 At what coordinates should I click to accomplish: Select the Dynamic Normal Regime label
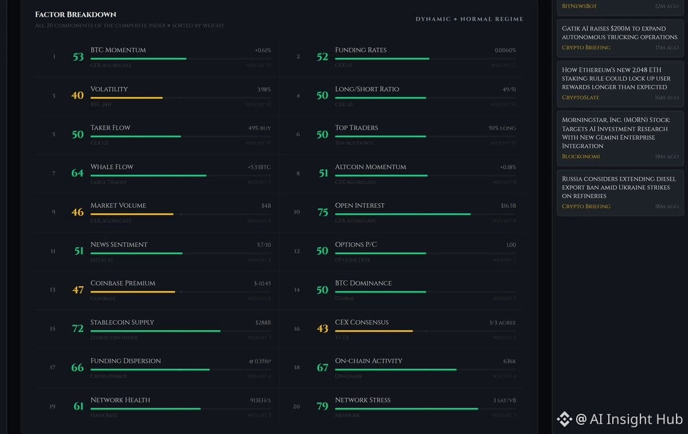[469, 19]
